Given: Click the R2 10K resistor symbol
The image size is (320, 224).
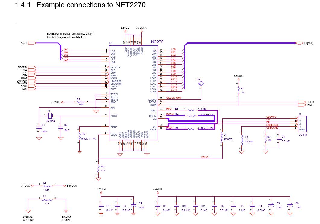Looking at the screenshot, I should pos(81,102).
